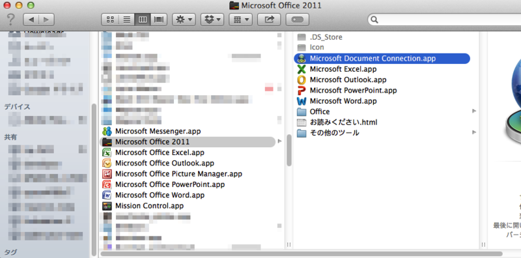This screenshot has height=258, width=521.
Task: Switch Finder to column view
Action: point(142,20)
